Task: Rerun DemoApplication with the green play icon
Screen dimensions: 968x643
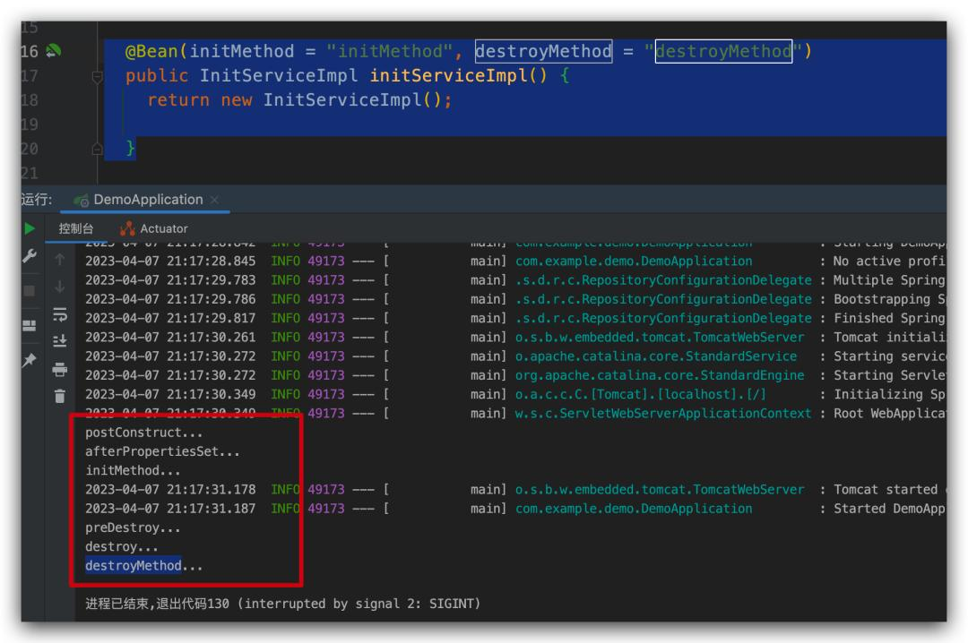Action: [x=29, y=229]
